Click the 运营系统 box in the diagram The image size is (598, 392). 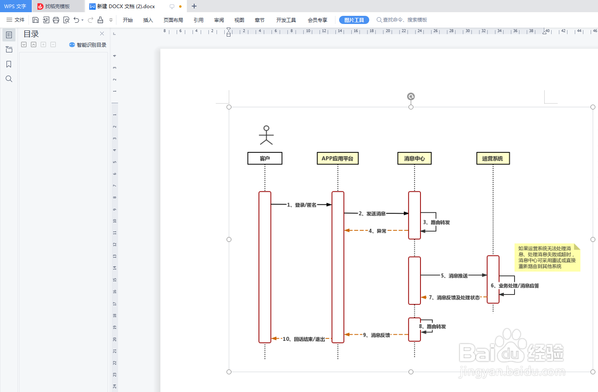493,158
